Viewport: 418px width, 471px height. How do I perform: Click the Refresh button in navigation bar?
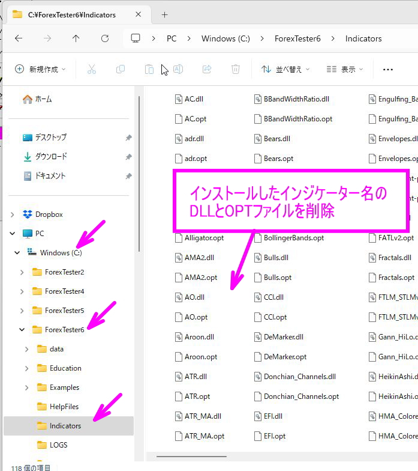[x=104, y=38]
